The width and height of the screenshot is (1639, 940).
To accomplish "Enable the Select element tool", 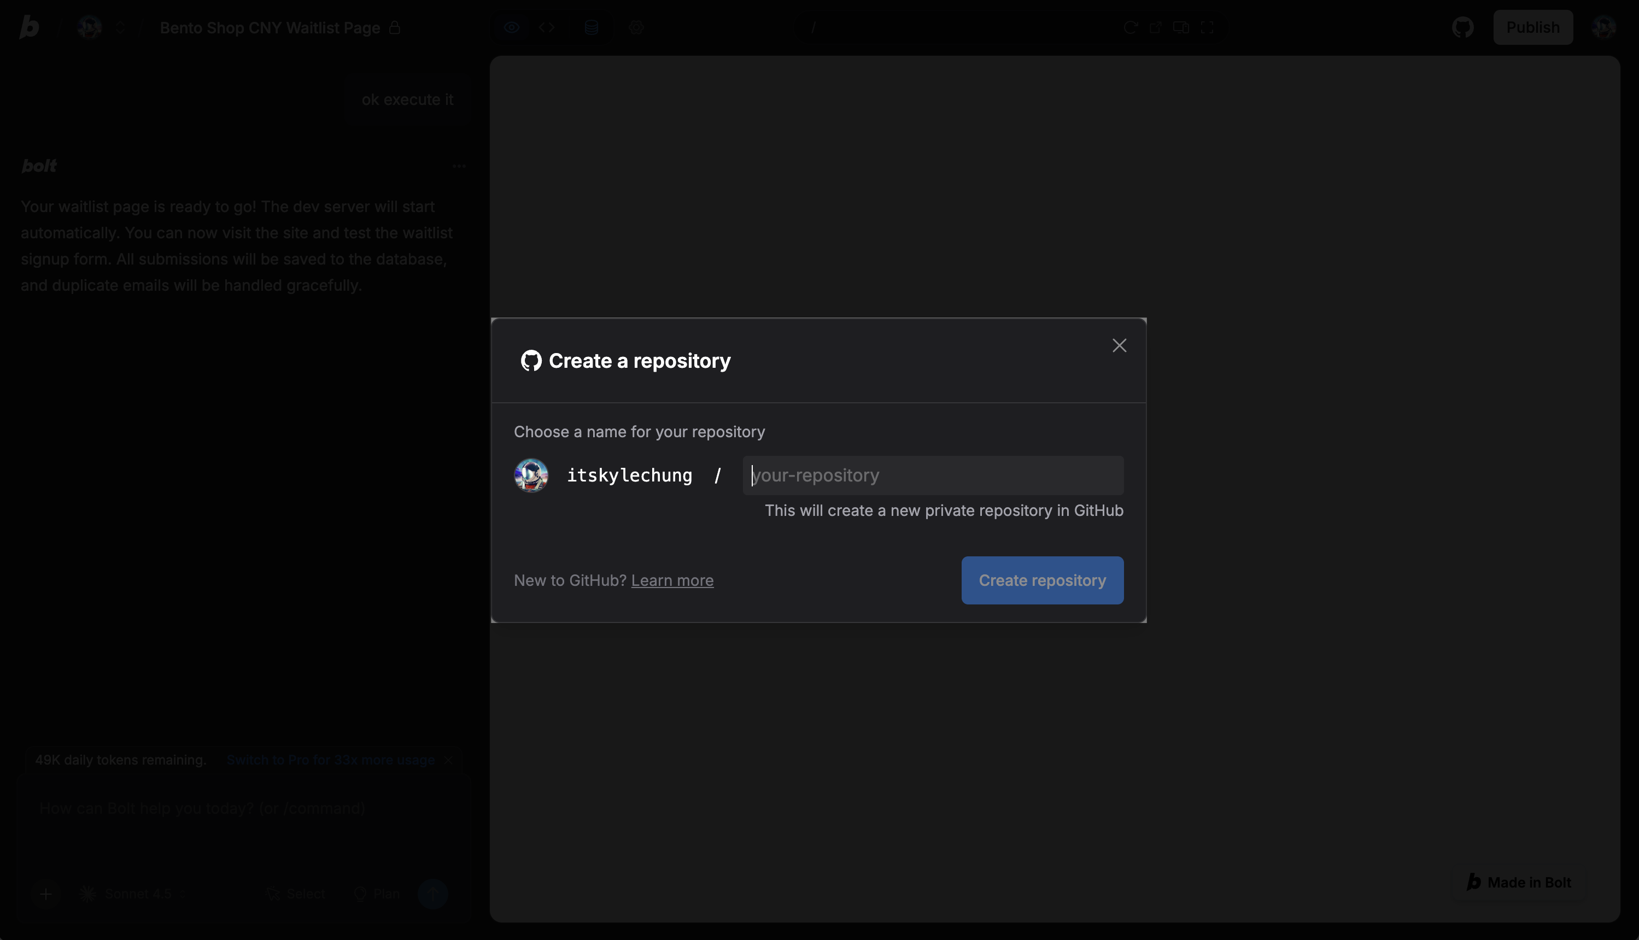I will tap(296, 894).
